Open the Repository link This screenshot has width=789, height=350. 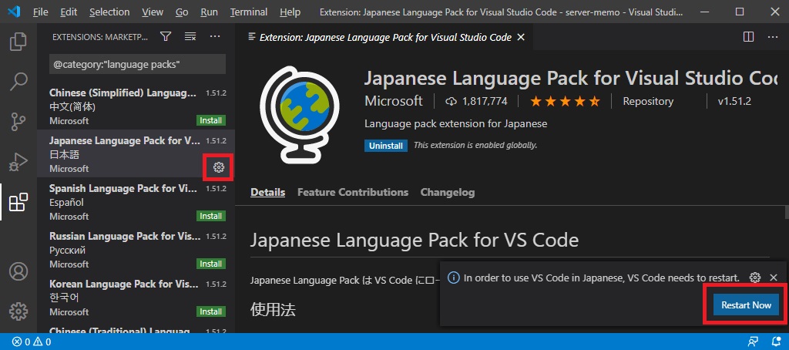648,101
